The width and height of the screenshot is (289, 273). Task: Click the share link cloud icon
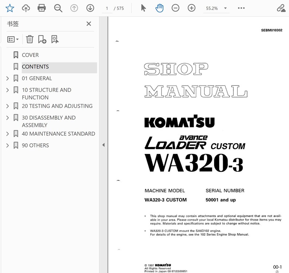[x=281, y=8]
